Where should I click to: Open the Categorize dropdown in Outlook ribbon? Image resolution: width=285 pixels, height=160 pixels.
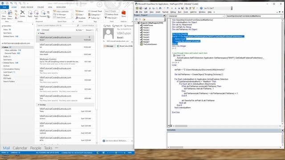pos(95,15)
